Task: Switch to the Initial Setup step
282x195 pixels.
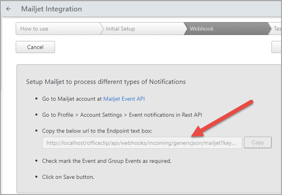Action: pyautogui.click(x=142, y=29)
